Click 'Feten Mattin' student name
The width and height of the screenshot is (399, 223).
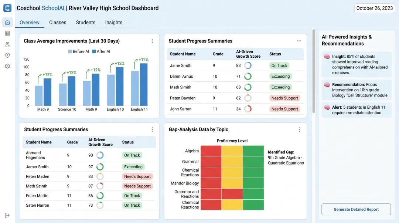click(37, 196)
